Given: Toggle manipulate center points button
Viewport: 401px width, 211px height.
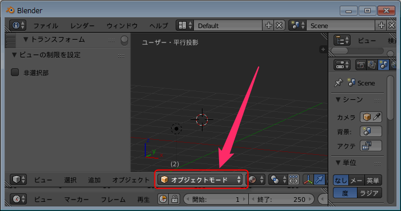Looking at the screenshot, I should pos(293,179).
